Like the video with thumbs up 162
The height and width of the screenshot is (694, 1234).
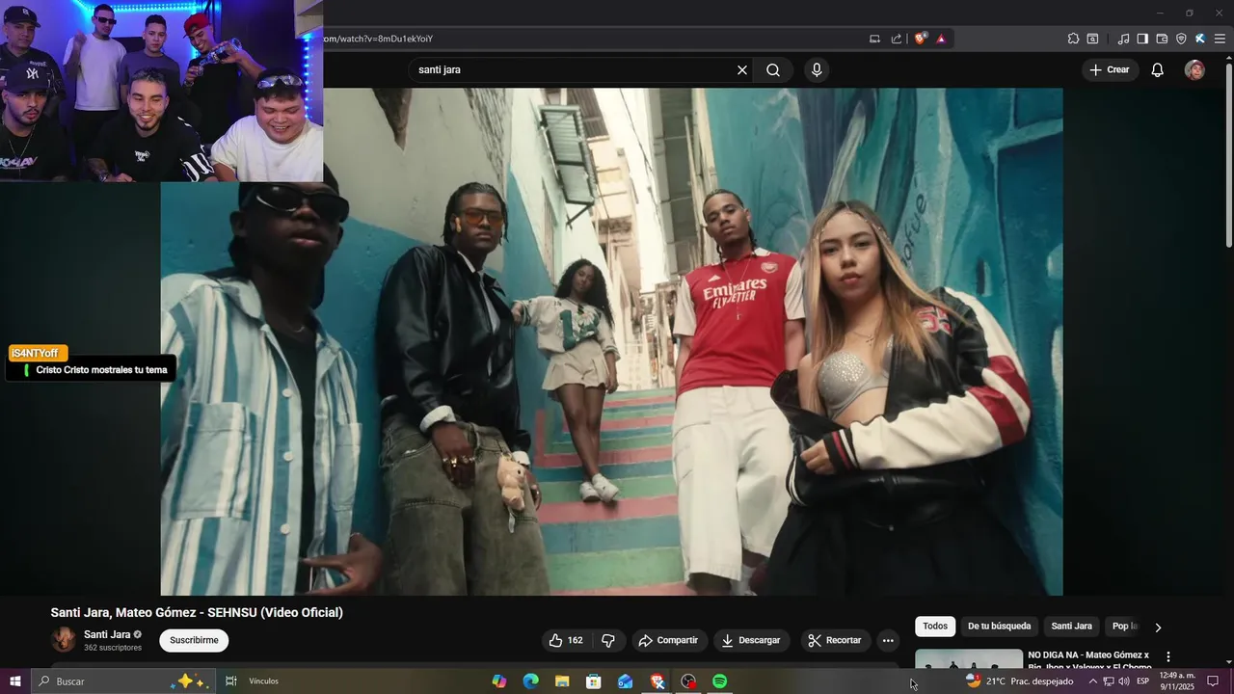[565, 640]
